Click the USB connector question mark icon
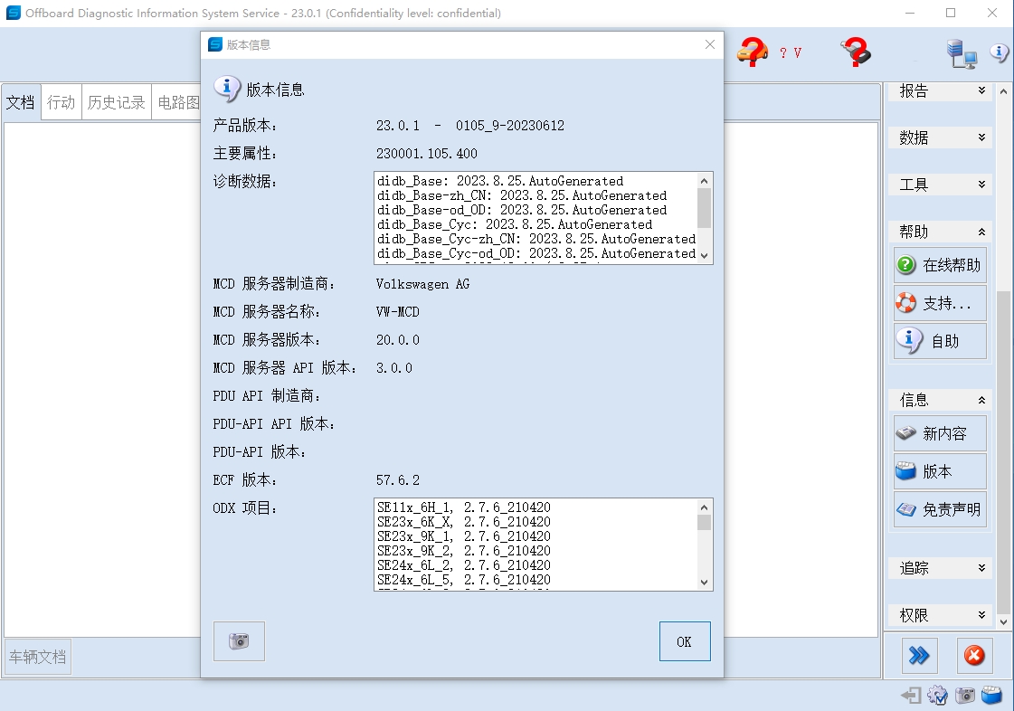The width and height of the screenshot is (1014, 711). pyautogui.click(x=856, y=52)
